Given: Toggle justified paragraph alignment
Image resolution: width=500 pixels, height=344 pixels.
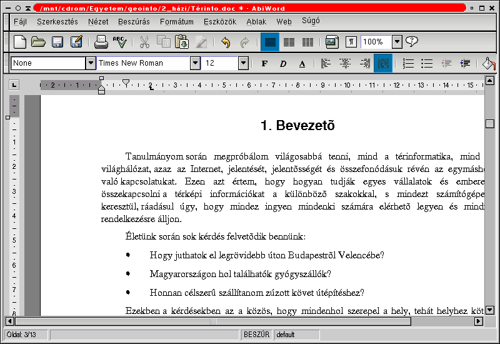Looking at the screenshot, I should pos(383,63).
